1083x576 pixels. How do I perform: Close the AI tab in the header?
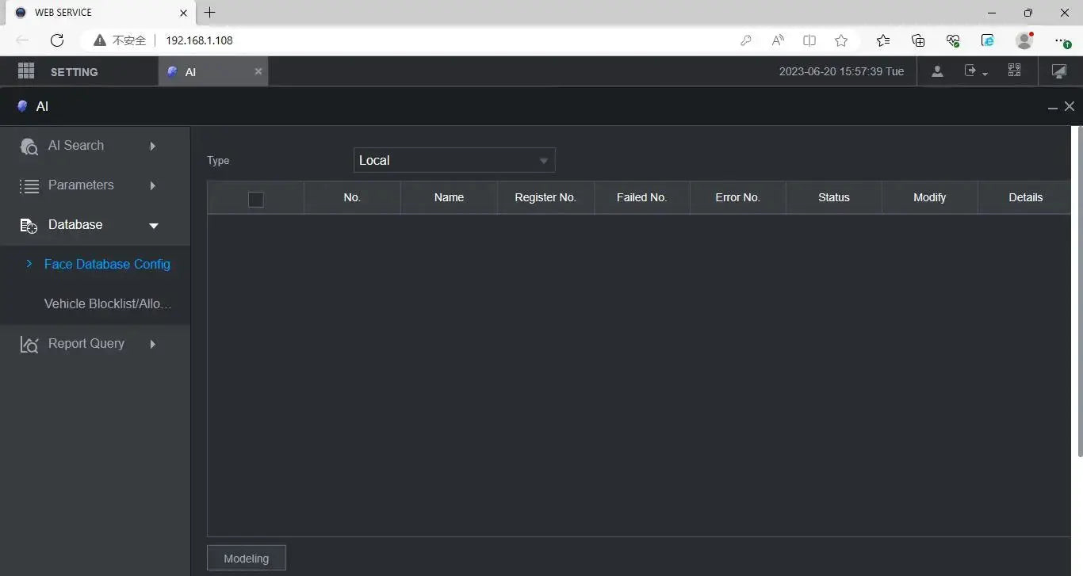click(258, 71)
